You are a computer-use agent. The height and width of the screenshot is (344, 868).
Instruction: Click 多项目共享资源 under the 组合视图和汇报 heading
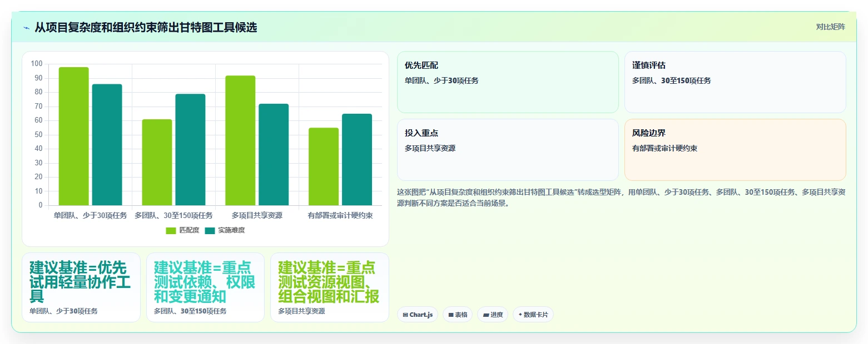tap(301, 311)
